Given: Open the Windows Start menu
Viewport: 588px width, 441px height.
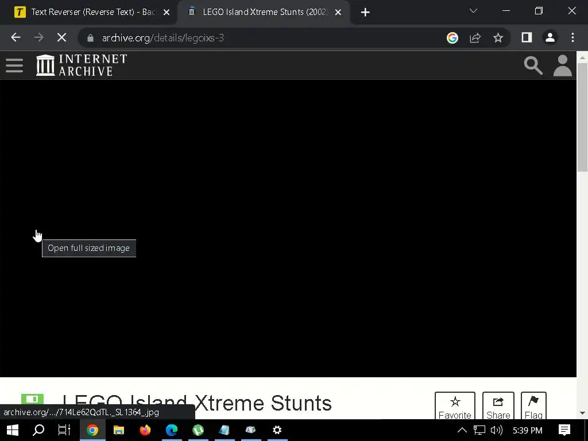Looking at the screenshot, I should 13,430.
